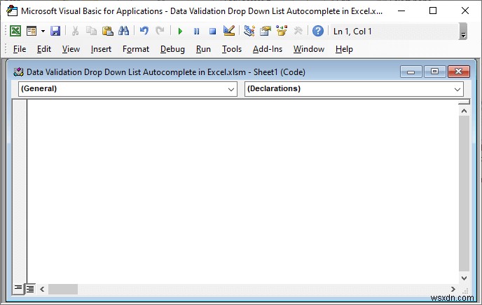The height and width of the screenshot is (305, 482).
Task: Click the View Microsoft Excel icon
Action: 15,31
